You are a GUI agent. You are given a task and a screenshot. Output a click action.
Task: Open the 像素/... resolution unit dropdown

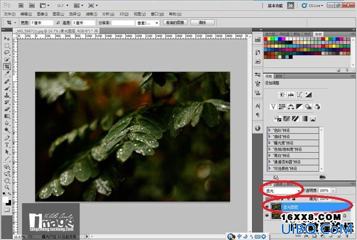click(147, 23)
